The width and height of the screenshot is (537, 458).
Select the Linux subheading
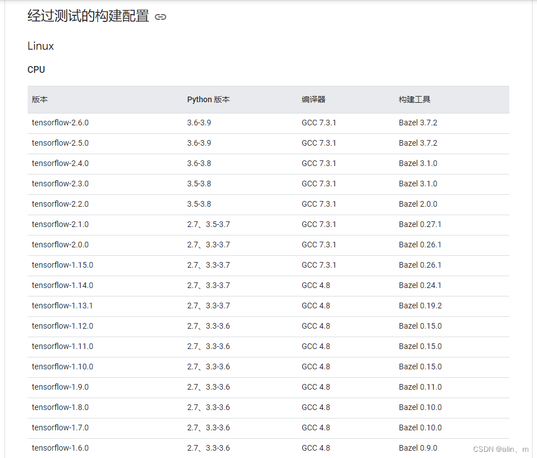(x=41, y=46)
